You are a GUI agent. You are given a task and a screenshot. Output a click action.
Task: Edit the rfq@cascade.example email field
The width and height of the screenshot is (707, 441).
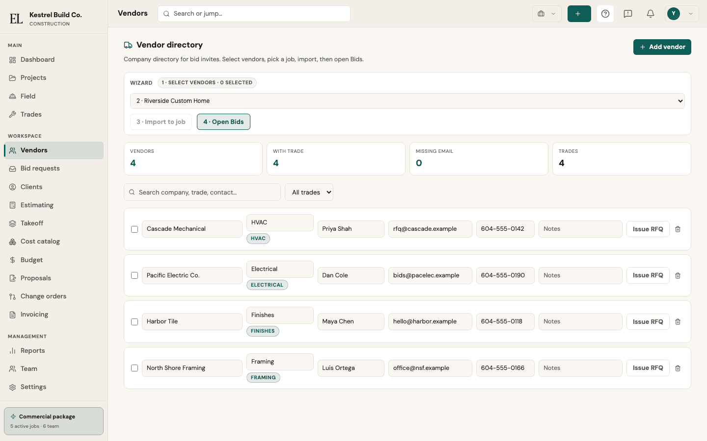(430, 229)
